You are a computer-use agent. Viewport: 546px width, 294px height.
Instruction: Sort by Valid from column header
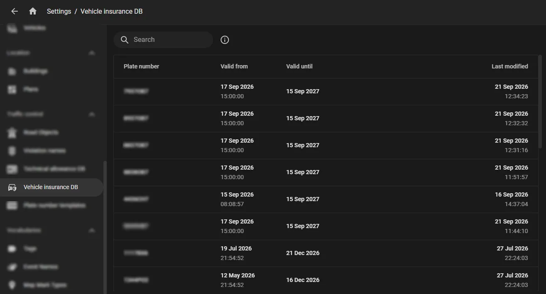pyautogui.click(x=234, y=66)
